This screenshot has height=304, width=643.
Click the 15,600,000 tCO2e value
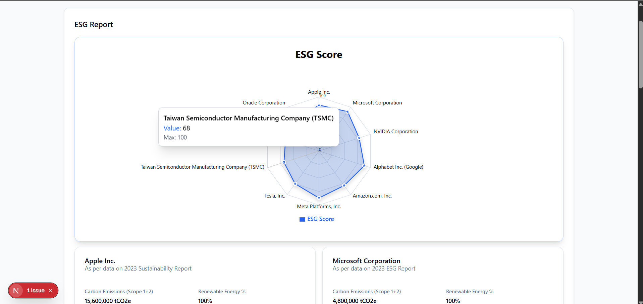point(108,301)
